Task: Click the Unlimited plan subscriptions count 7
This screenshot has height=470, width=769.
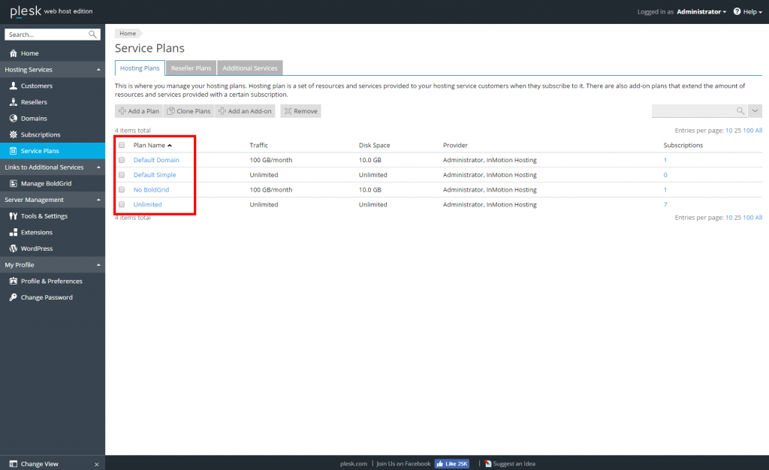Action: [x=665, y=204]
